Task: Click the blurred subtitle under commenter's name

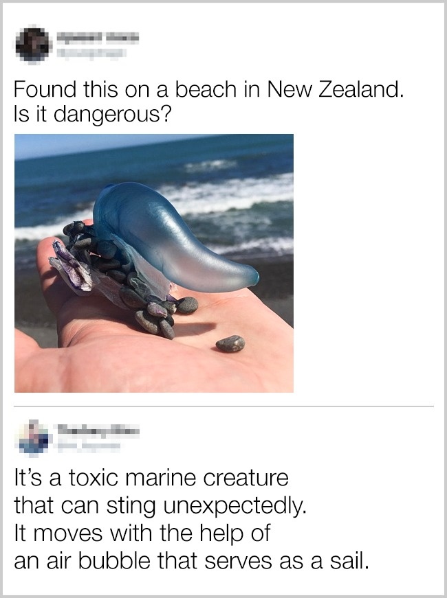Action: point(89,446)
